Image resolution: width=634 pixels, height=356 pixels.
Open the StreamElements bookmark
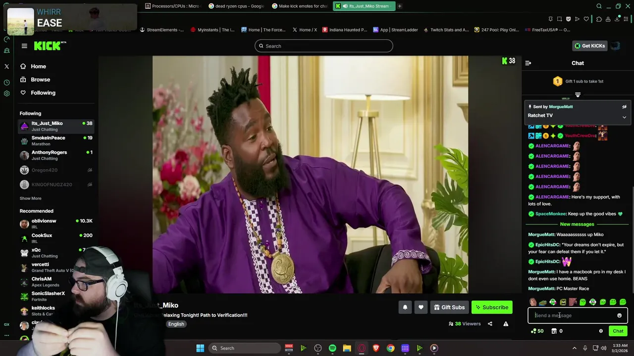point(161,30)
